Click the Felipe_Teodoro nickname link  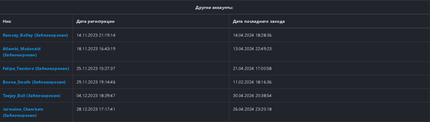tap(36, 68)
